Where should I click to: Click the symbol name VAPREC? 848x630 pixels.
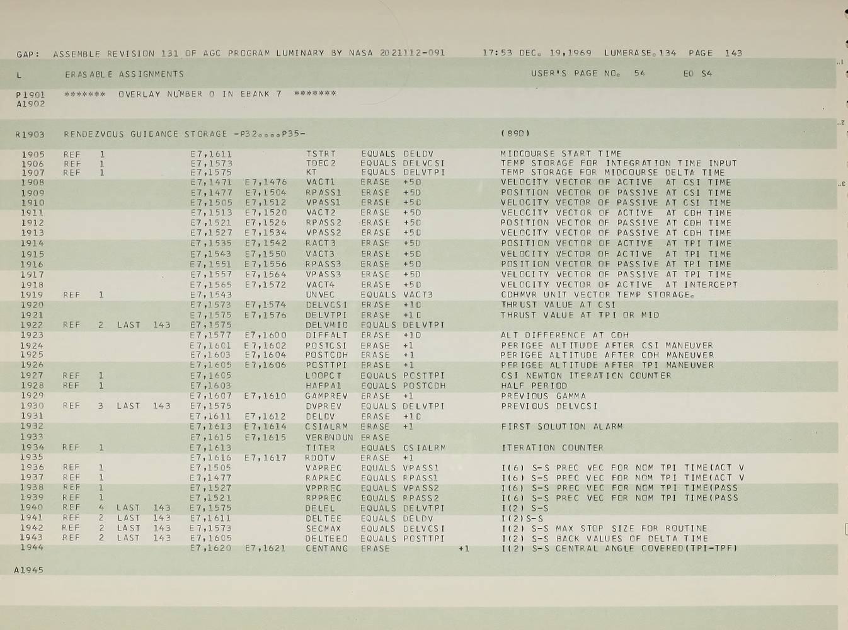324,468
